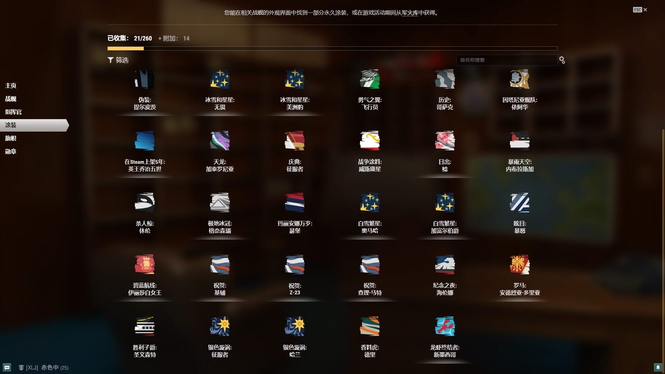
Task: Focus the 按名称搜索 search field
Action: (506, 60)
